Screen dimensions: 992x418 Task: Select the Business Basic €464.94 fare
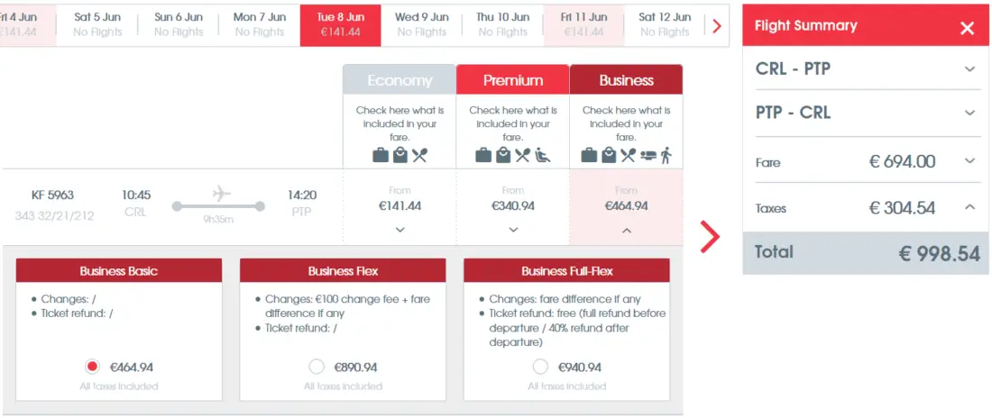(92, 367)
